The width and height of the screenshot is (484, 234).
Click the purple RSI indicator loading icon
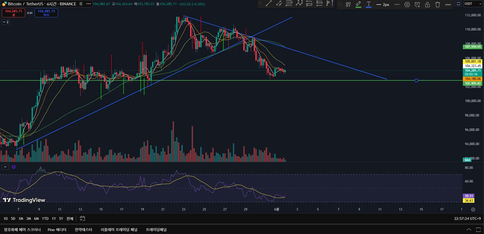(14, 167)
